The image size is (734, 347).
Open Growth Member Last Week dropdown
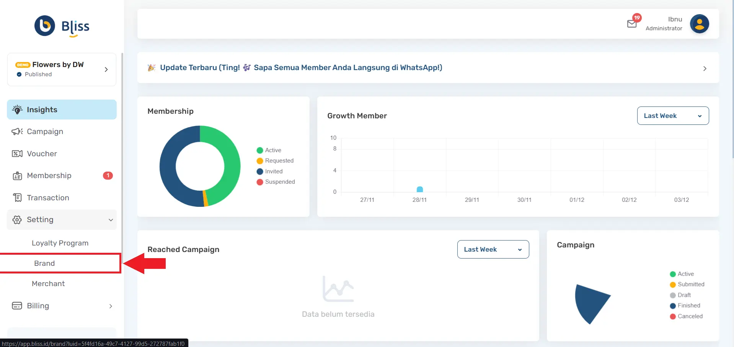pos(672,116)
